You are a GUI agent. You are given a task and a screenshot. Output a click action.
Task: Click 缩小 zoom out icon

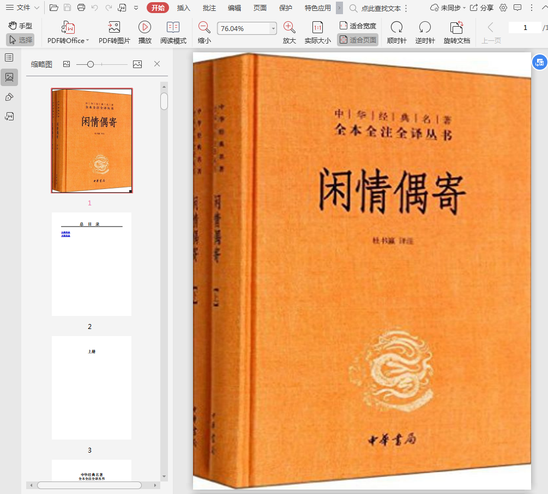coord(204,33)
